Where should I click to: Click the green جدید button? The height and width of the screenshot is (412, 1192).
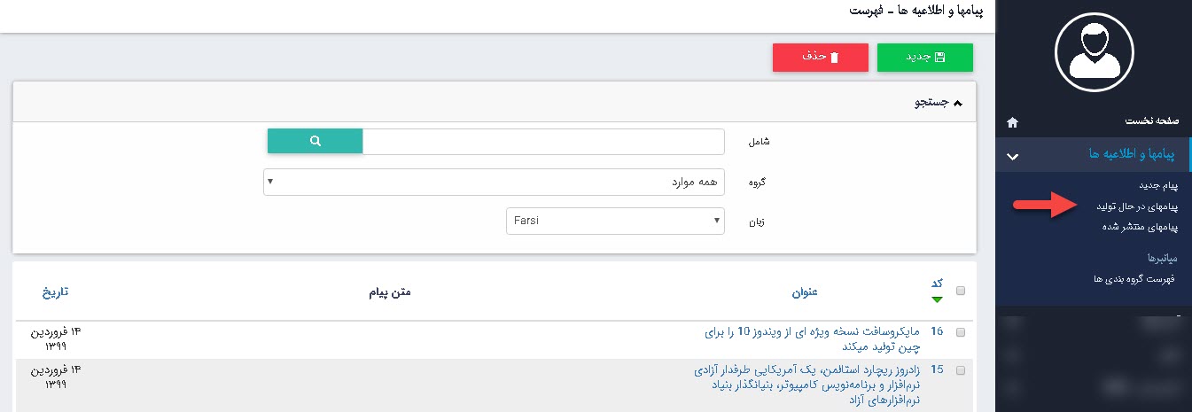(x=924, y=57)
